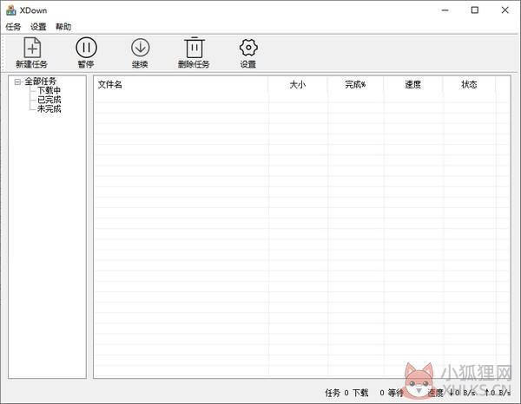Sort by the 文件名 column header
The image size is (521, 404).
[x=181, y=85]
